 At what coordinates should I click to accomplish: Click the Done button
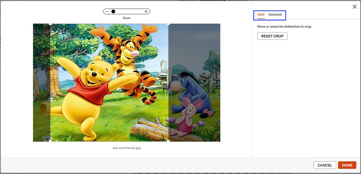(347, 165)
